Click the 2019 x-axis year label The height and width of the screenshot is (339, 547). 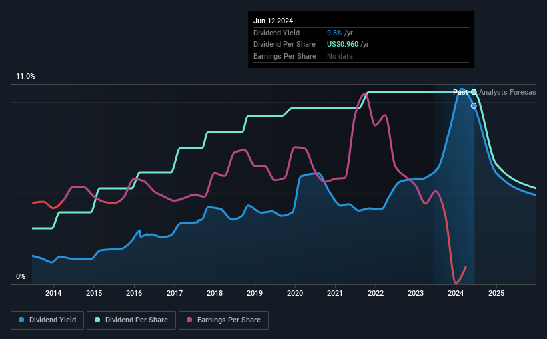(x=255, y=293)
